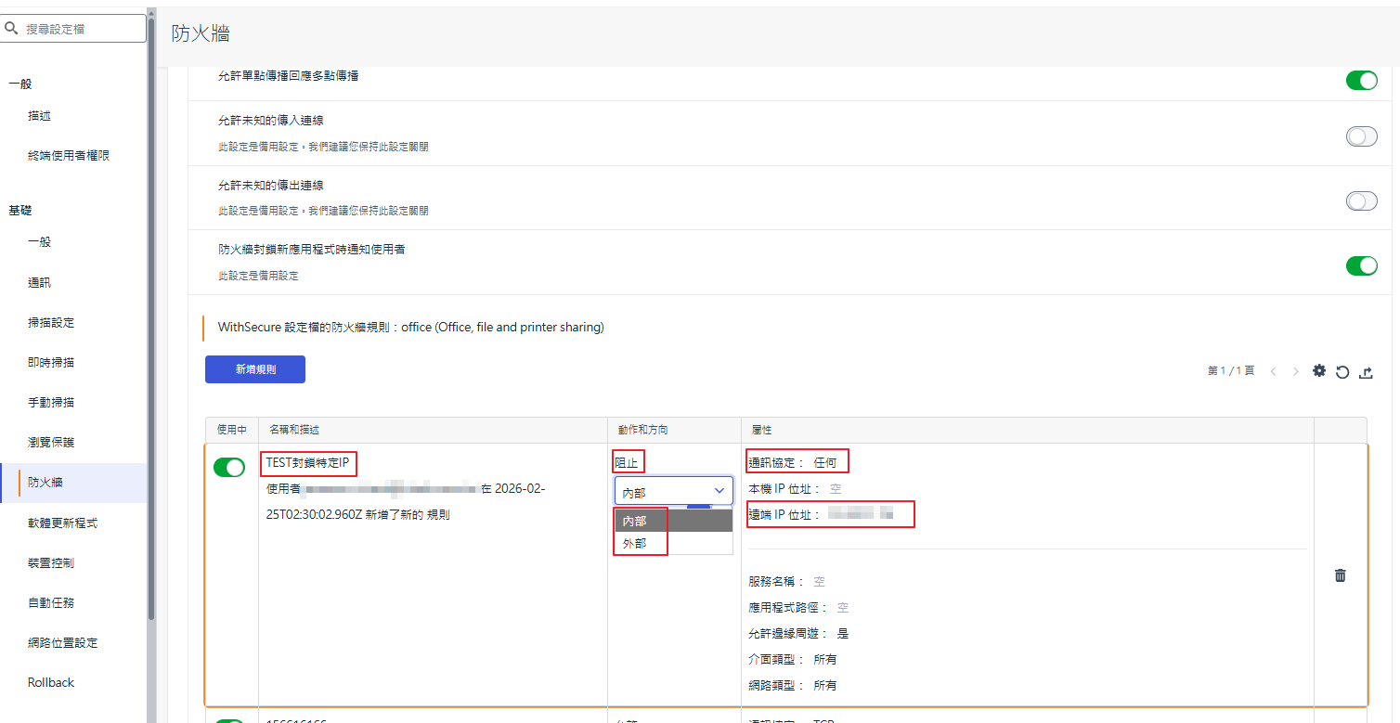Open 網路位置設定 page

pyautogui.click(x=62, y=643)
